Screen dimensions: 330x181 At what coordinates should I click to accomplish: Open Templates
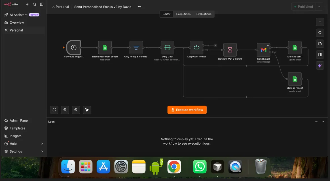[x=17, y=128]
